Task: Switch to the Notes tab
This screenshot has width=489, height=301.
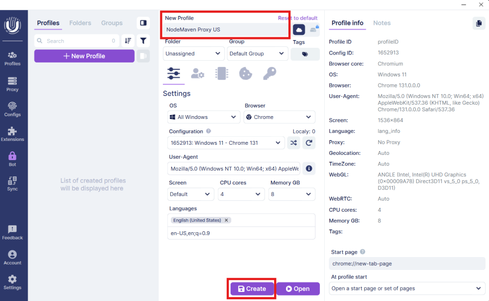Action: coord(382,23)
